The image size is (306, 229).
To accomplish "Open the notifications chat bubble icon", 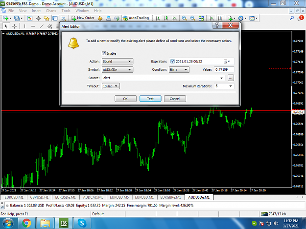I will coord(301,18).
